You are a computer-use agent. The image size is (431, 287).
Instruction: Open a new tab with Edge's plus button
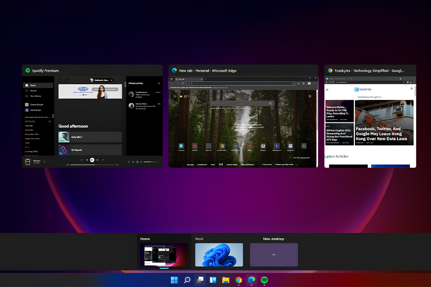pos(206,79)
